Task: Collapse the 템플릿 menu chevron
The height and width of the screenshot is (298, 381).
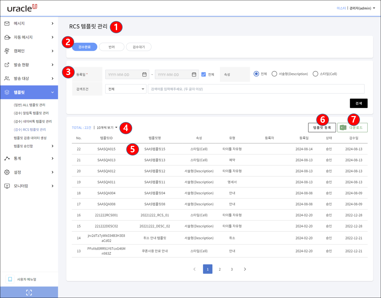Action: 52,92
